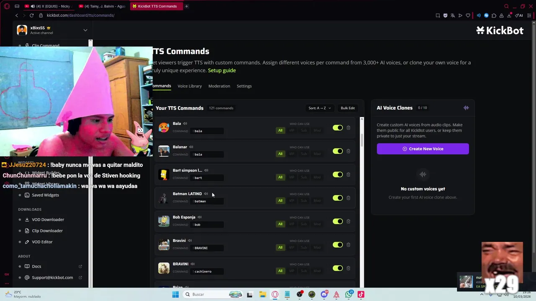Image resolution: width=536 pixels, height=301 pixels.
Task: Click the taskbar Buscar search box
Action: coord(213,294)
